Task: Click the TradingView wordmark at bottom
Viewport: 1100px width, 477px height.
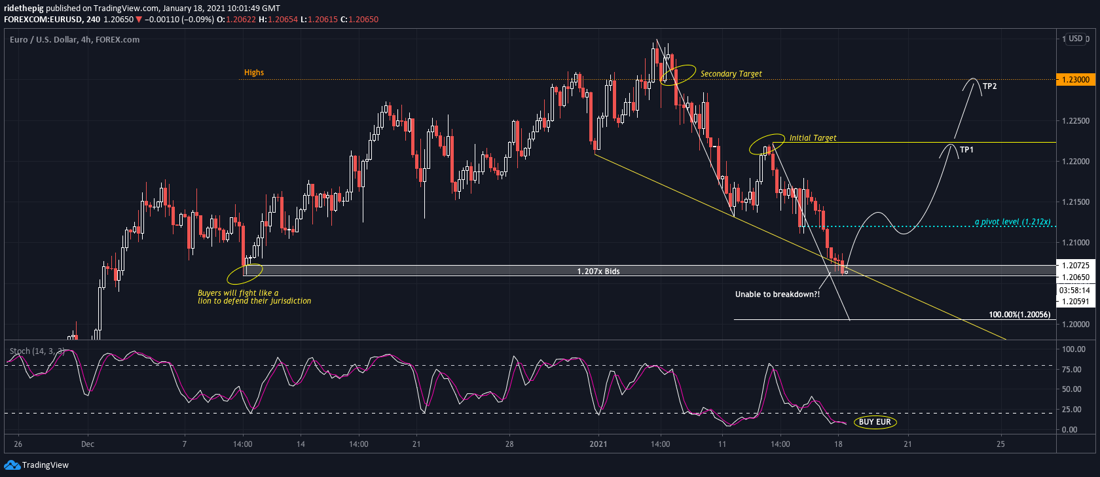Action: pos(45,465)
